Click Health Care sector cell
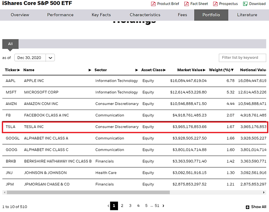This screenshot has height=212, width=269. [106, 173]
